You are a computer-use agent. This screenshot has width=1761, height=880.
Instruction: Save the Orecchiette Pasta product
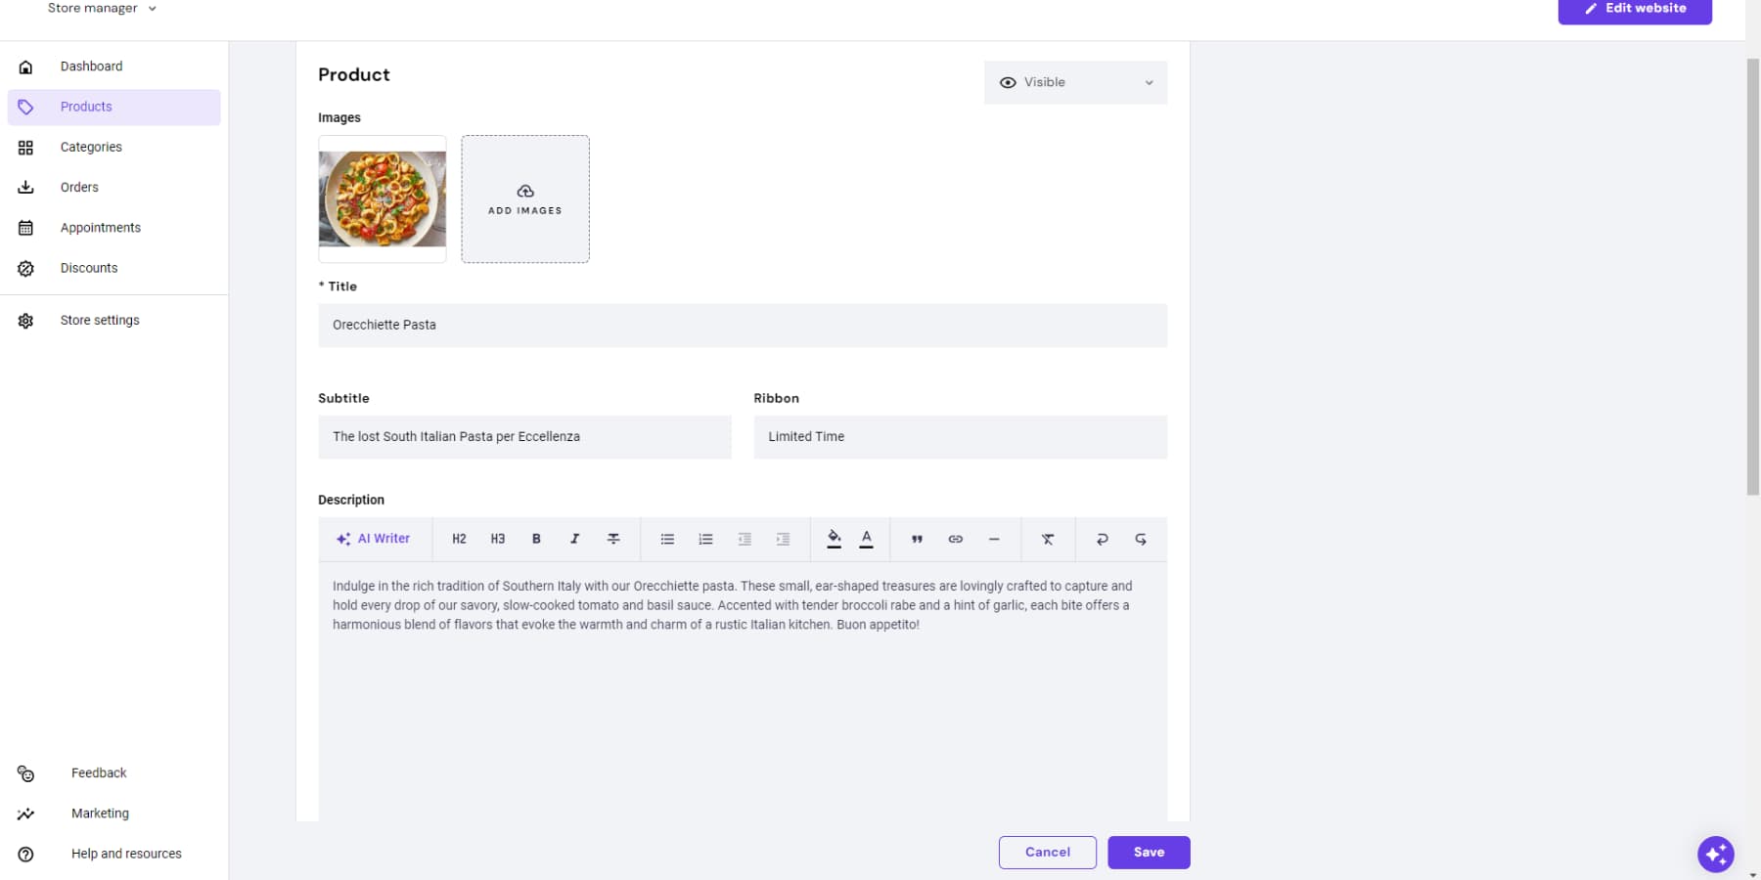coord(1149,852)
